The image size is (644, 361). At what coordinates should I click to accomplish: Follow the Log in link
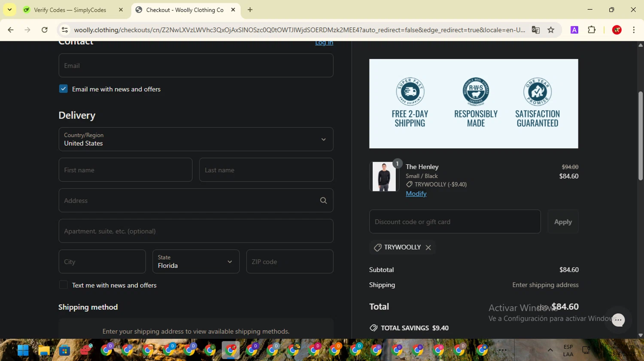tap(324, 42)
